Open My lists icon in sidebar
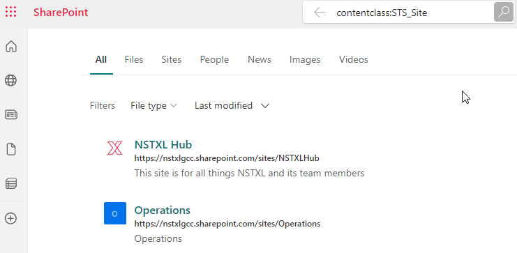Image resolution: width=517 pixels, height=253 pixels. 11,183
